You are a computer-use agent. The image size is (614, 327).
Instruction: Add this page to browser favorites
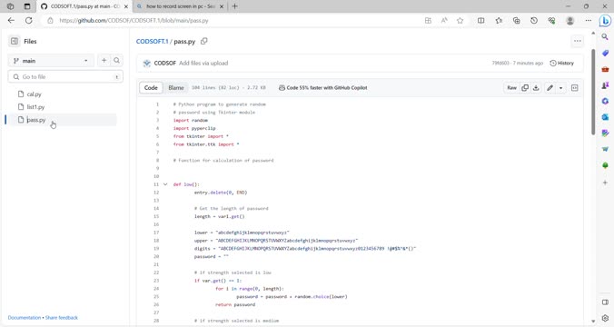[x=460, y=20]
